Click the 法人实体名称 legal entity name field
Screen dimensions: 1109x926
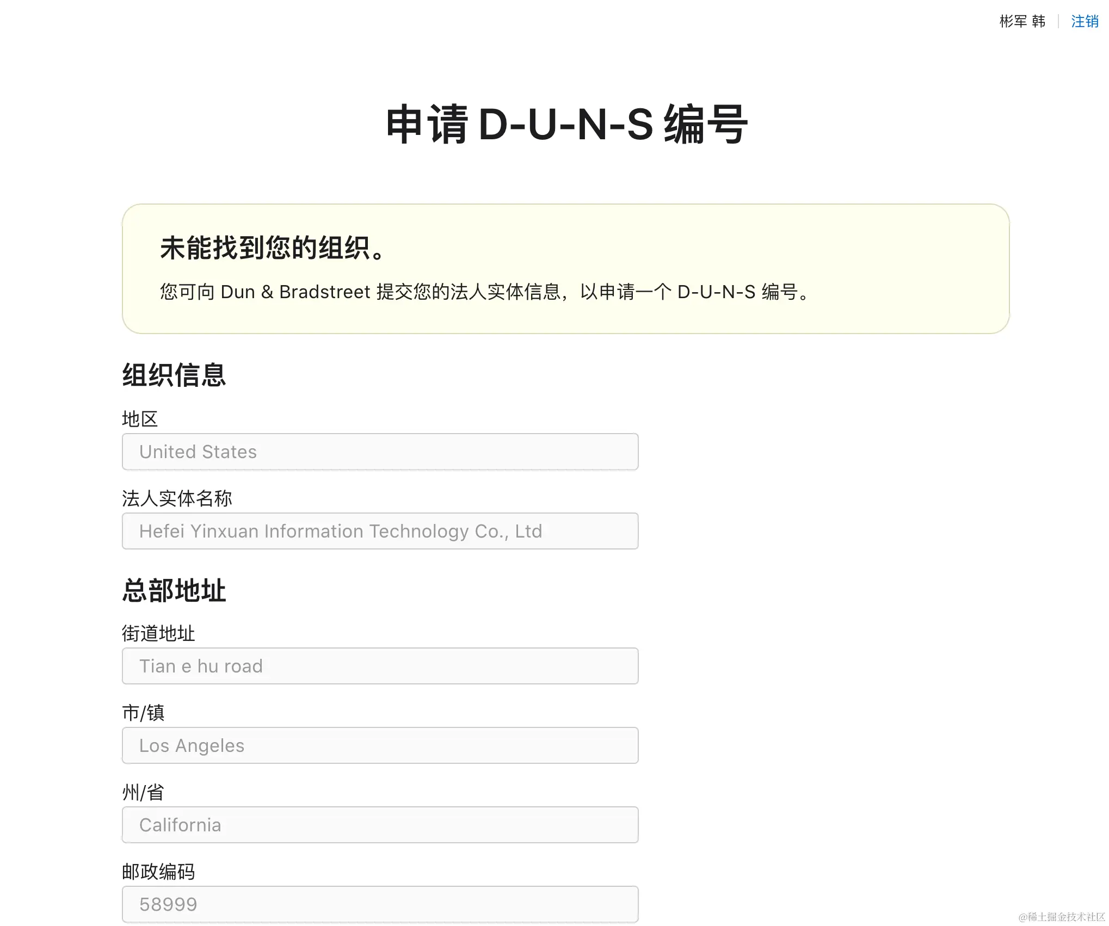click(380, 531)
